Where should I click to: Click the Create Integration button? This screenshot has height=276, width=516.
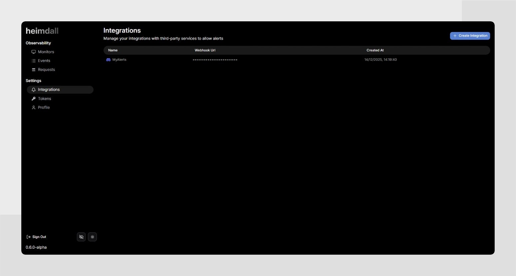point(470,36)
